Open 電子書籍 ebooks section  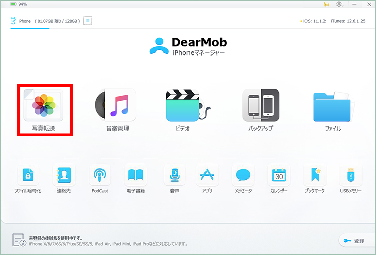click(x=135, y=178)
